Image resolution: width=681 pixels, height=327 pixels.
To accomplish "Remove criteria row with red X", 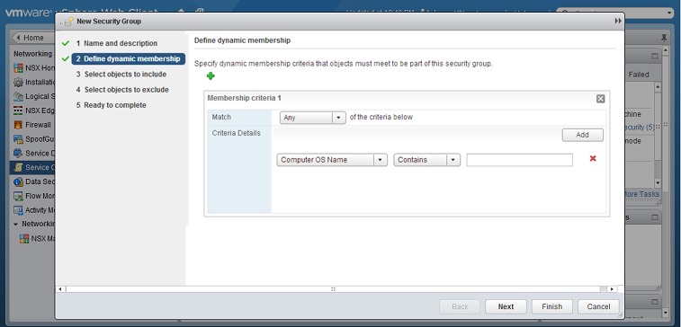I will point(593,159).
